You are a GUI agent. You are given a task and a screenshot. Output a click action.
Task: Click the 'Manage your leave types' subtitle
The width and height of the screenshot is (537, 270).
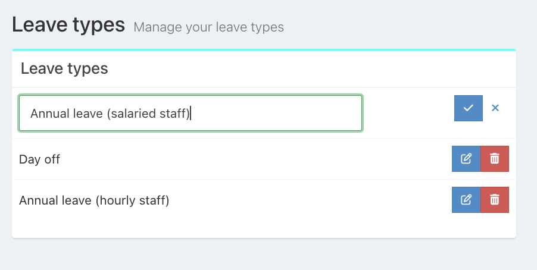click(x=208, y=27)
